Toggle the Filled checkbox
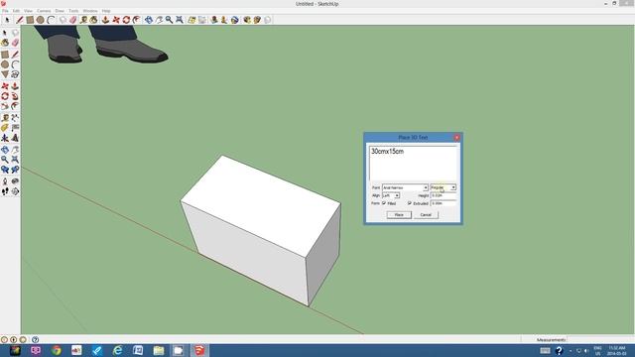This screenshot has width=635, height=357. coord(384,203)
